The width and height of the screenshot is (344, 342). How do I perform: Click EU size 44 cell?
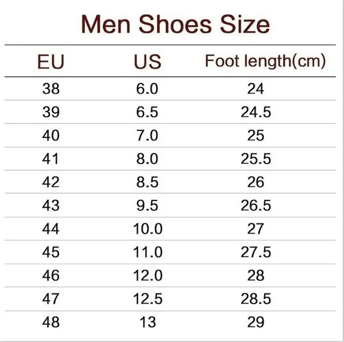point(50,229)
